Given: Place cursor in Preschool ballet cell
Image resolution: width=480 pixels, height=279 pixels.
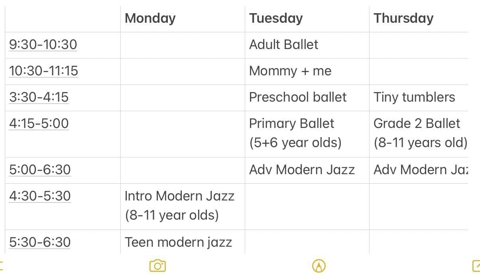Looking at the screenshot, I should 307,98.
